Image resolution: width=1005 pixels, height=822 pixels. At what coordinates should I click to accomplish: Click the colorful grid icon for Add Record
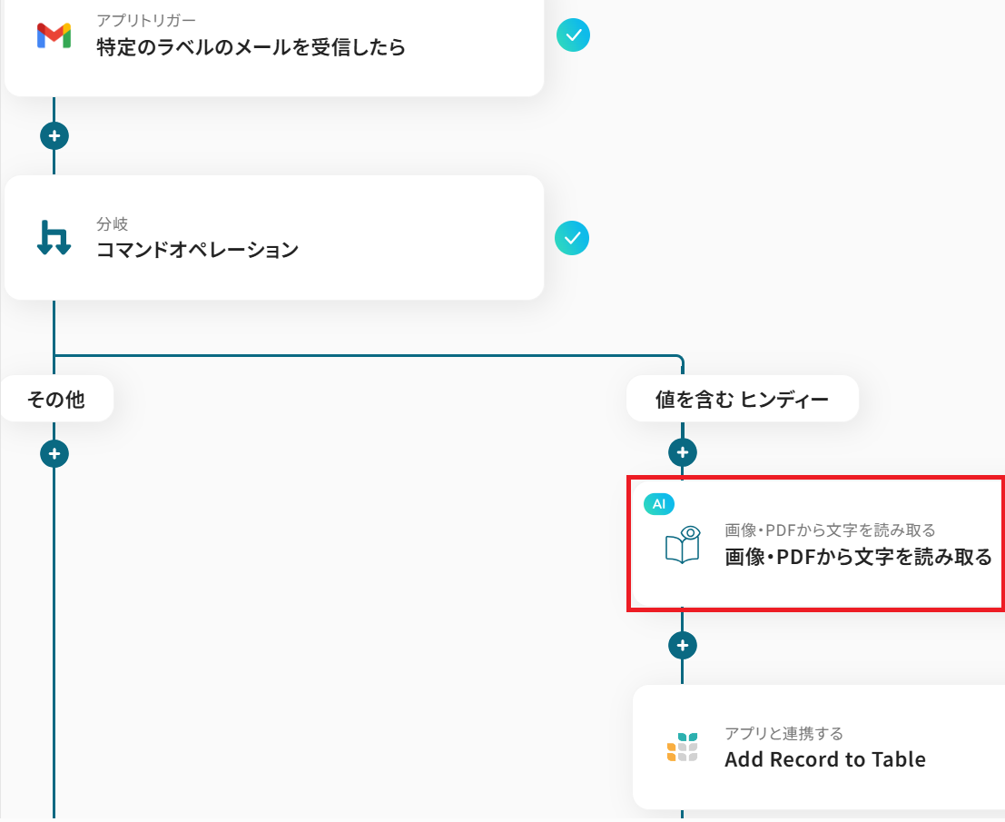point(683,747)
